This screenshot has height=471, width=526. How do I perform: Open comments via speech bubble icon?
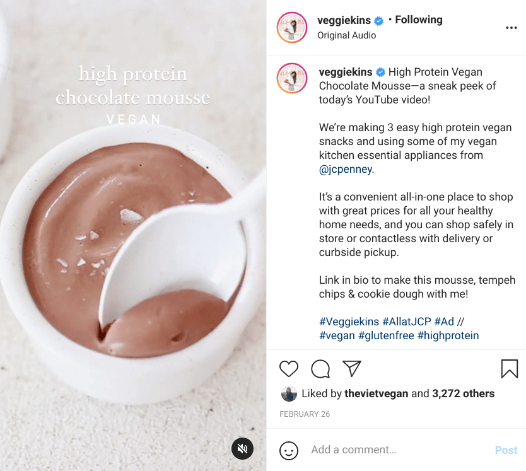320,369
